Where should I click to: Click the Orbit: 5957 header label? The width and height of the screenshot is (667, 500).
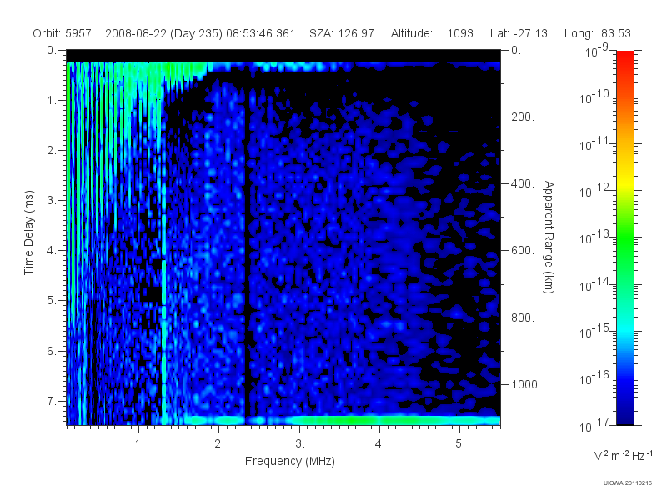click(x=62, y=33)
